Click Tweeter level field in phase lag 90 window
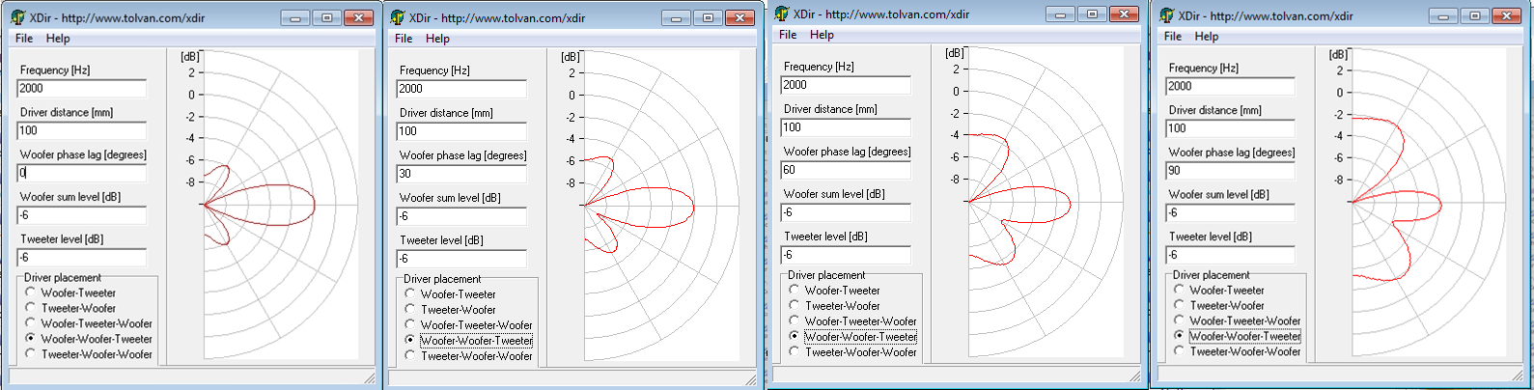This screenshot has width=1534, height=390. (x=1231, y=256)
